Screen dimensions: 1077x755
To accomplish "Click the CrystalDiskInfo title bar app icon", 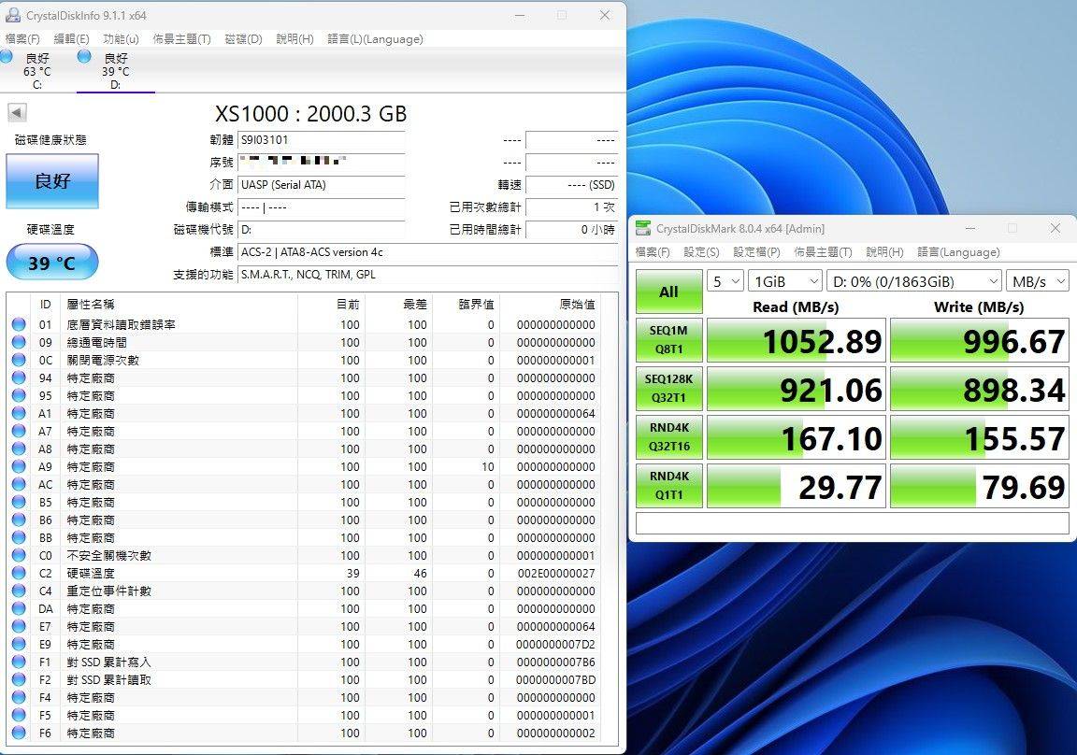I will click(x=13, y=15).
